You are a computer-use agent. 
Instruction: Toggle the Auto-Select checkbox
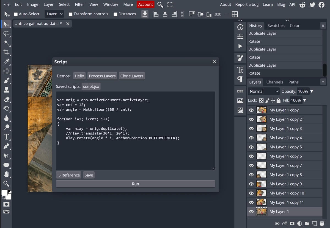[16, 14]
